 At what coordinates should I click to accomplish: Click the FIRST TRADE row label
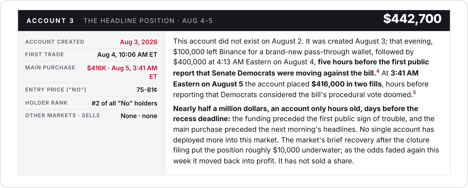(x=45, y=54)
